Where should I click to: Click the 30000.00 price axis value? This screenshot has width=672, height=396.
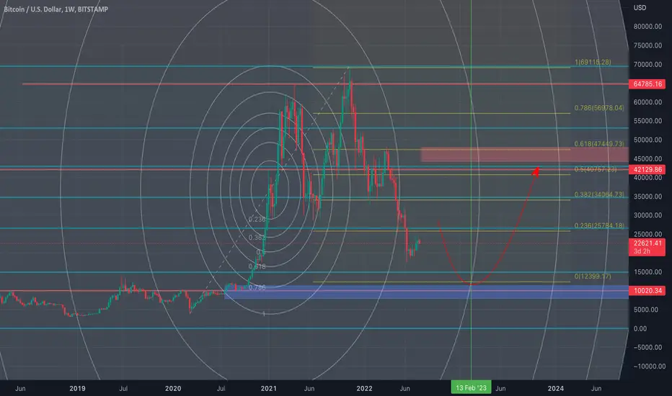coord(647,215)
